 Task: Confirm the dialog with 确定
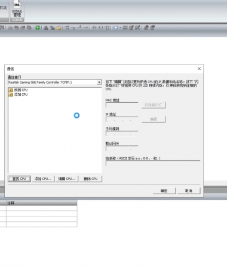[164, 191]
